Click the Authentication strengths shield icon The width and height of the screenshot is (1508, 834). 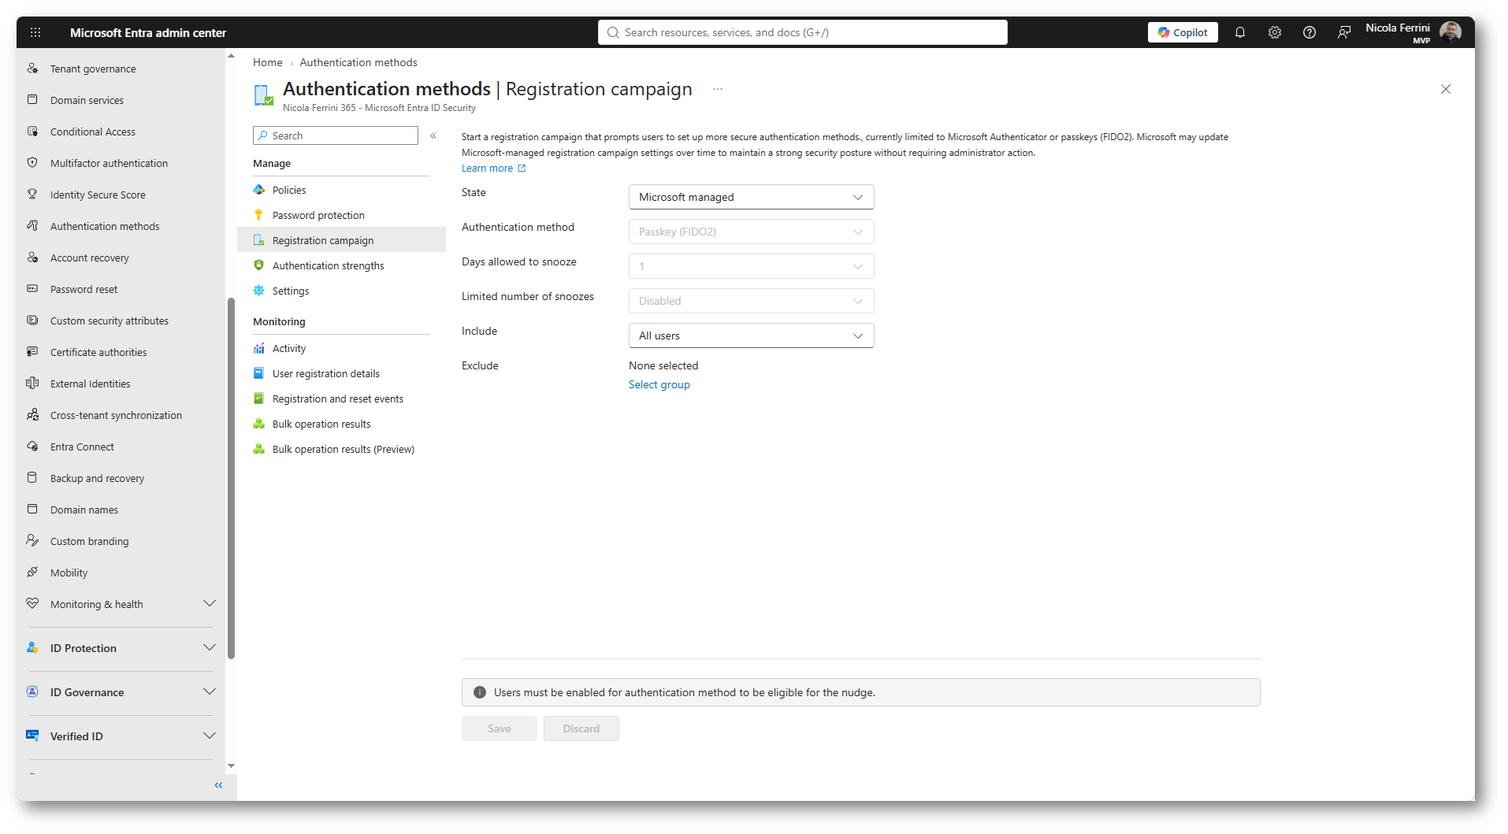point(258,265)
